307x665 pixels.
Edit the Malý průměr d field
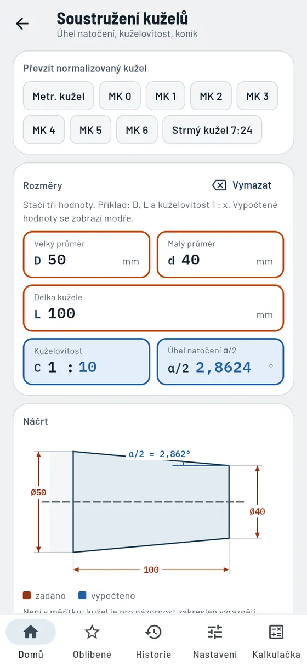[x=220, y=255]
